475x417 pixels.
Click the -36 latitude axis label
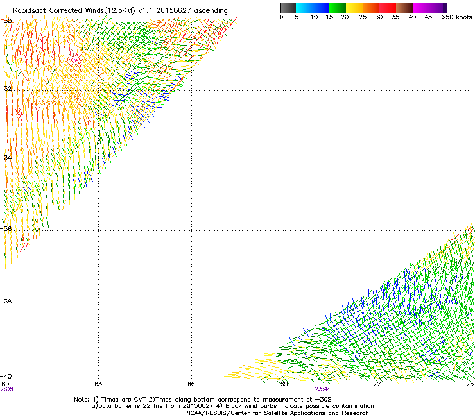point(6,228)
